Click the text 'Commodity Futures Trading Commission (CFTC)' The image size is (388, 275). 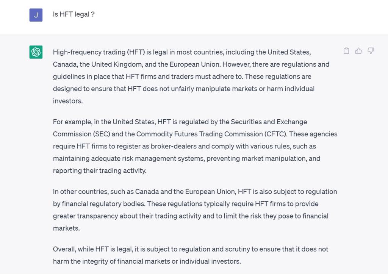212,134
